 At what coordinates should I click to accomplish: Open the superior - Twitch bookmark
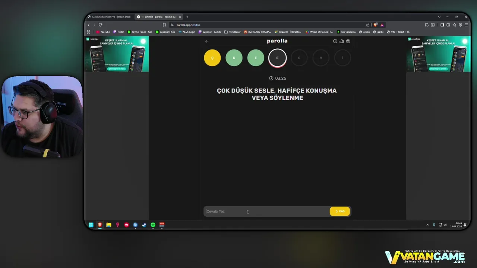point(210,32)
